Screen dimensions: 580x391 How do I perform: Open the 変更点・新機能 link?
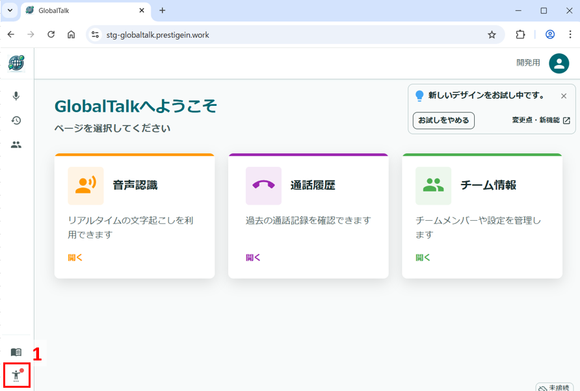pos(540,120)
